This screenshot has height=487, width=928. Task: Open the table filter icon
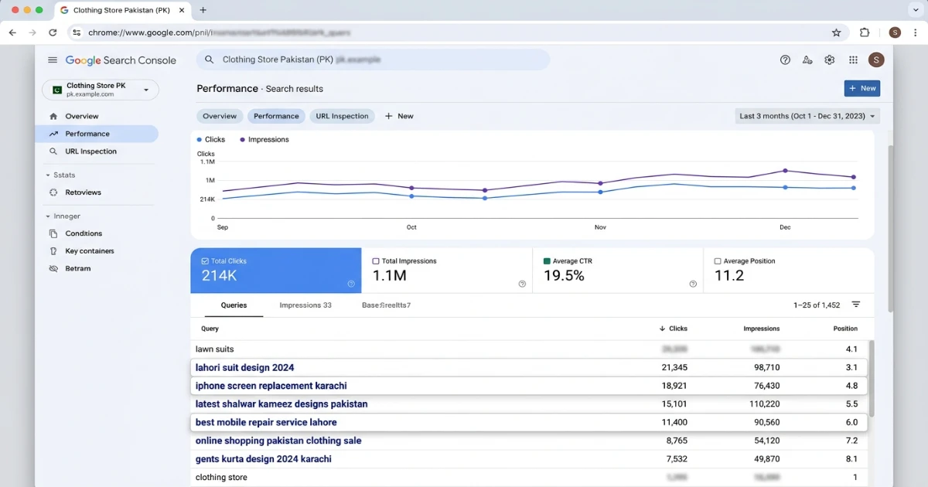(x=856, y=305)
